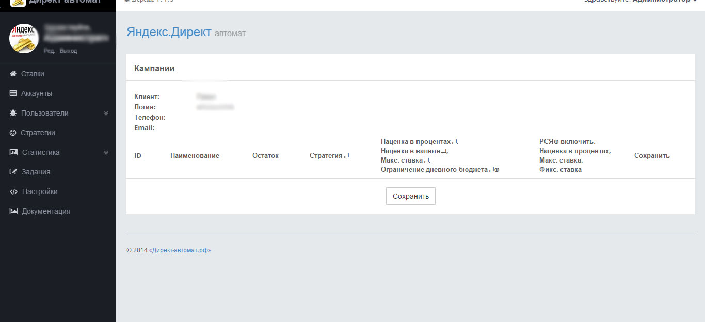705x322 pixels.
Task: Click the Клиент: label
Action: [147, 96]
